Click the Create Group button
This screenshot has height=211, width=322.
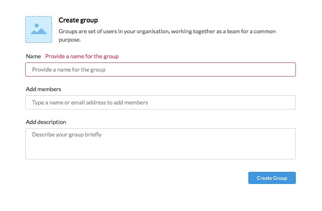point(272,178)
